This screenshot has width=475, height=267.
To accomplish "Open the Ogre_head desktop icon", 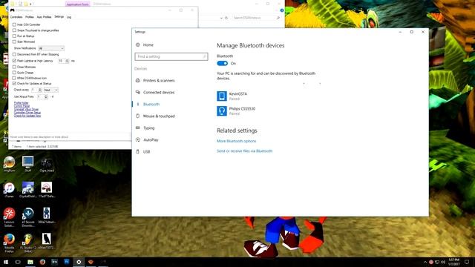I will coord(46,165).
